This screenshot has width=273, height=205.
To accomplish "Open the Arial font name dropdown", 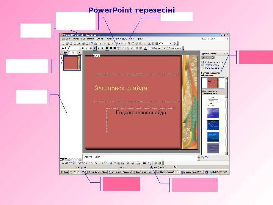I will (x=80, y=48).
